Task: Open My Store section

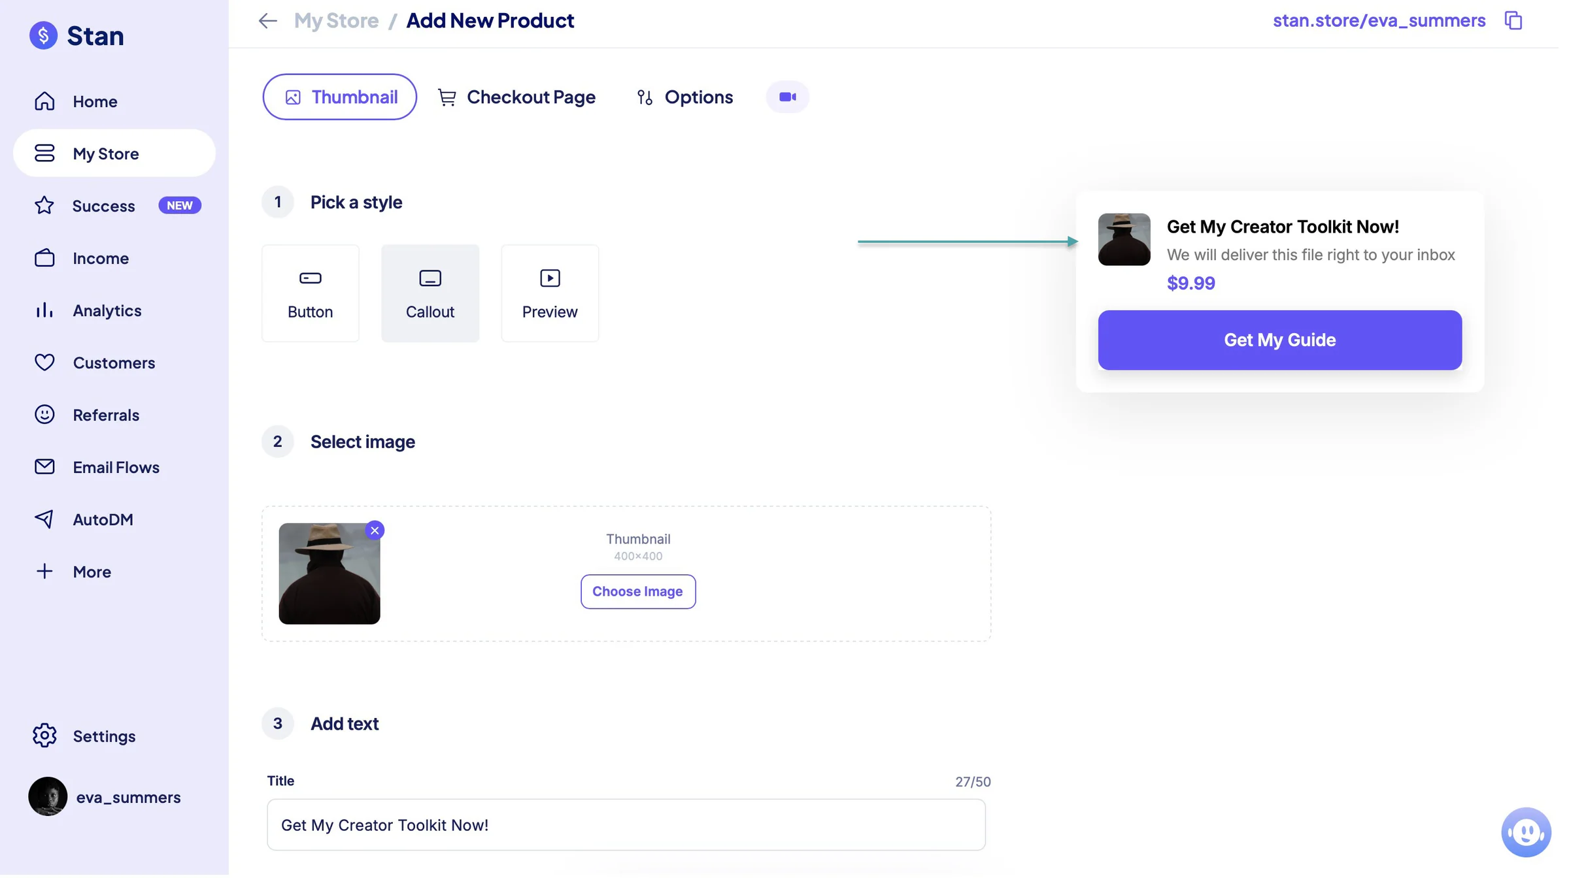Action: click(114, 154)
